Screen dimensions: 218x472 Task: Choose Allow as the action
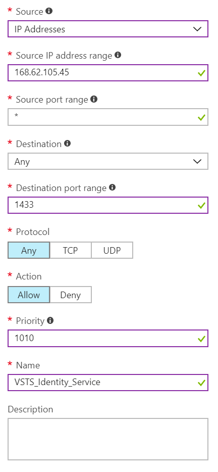pos(29,295)
